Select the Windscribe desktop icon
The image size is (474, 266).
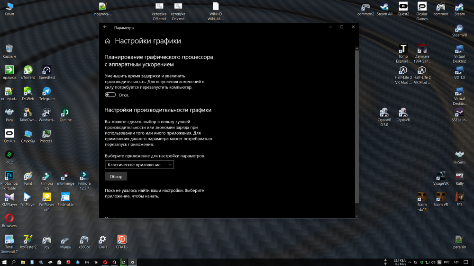(x=47, y=115)
